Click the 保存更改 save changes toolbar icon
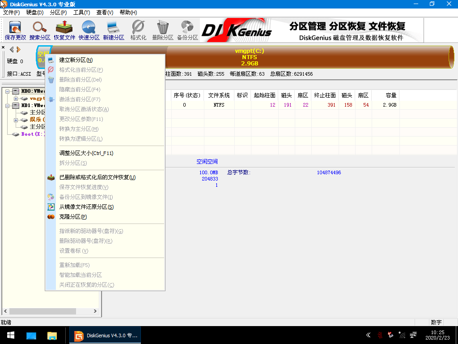Viewport: 458px width, 344px height. point(15,30)
